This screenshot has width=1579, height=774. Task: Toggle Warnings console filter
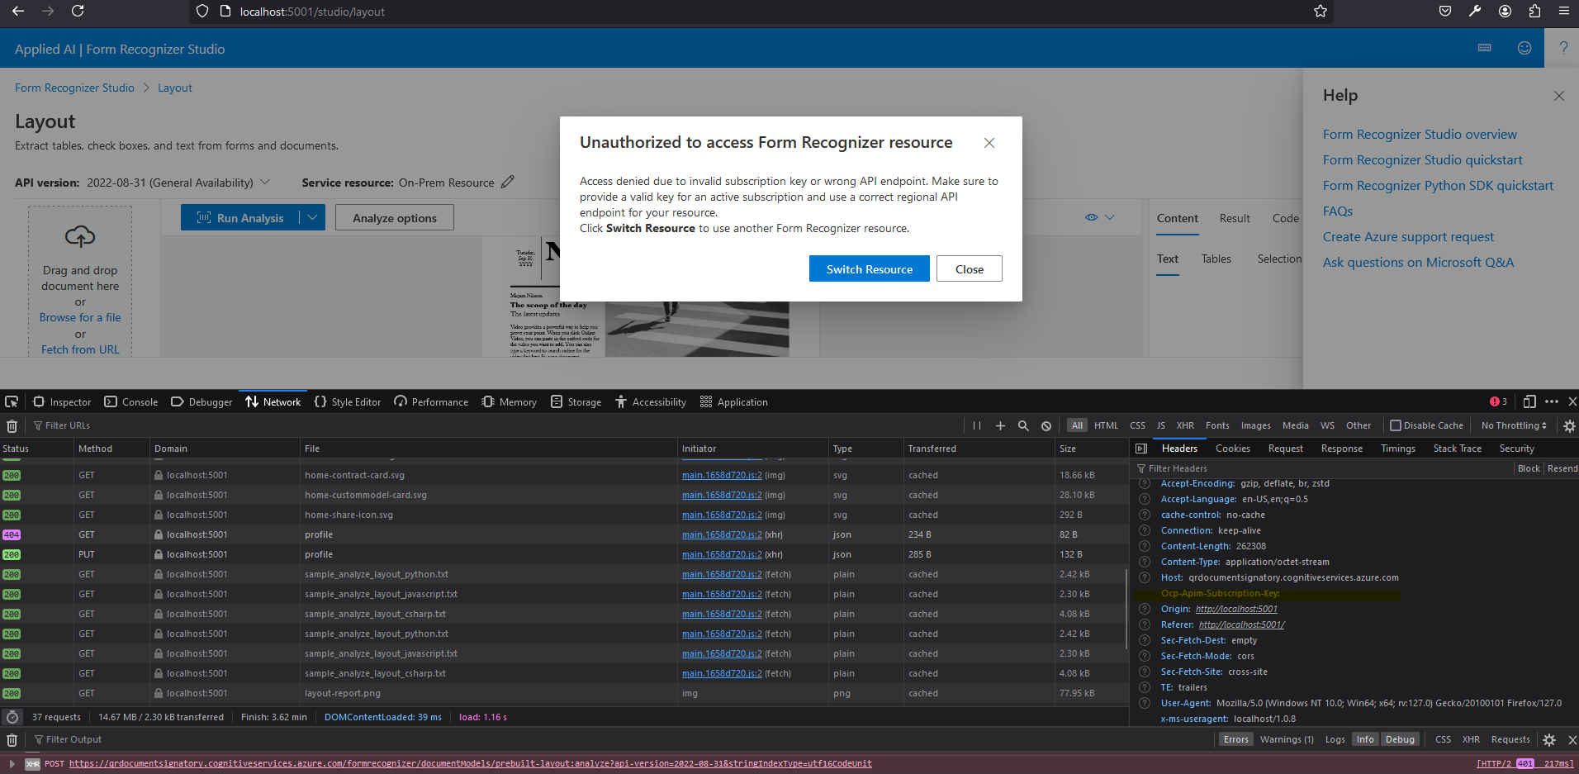tap(1287, 739)
